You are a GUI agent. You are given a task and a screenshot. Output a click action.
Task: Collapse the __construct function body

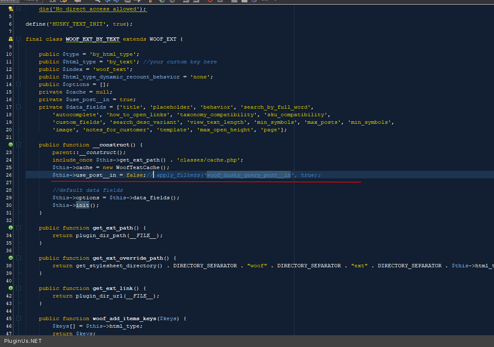18,145
